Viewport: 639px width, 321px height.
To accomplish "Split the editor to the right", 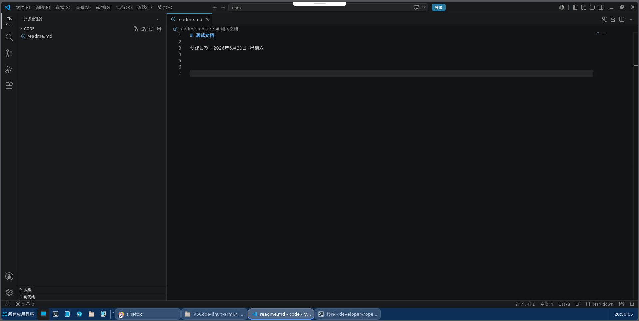I will coord(622,19).
